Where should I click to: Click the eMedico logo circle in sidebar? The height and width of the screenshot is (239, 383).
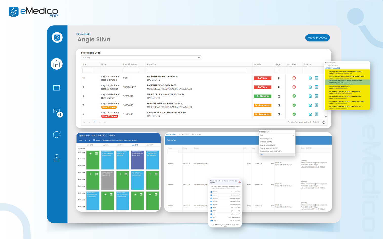(x=57, y=38)
